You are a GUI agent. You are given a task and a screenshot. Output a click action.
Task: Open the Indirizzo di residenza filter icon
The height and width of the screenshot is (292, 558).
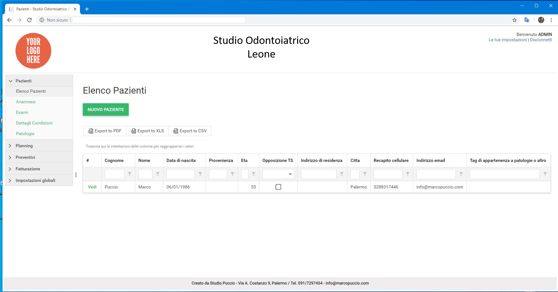pos(342,174)
